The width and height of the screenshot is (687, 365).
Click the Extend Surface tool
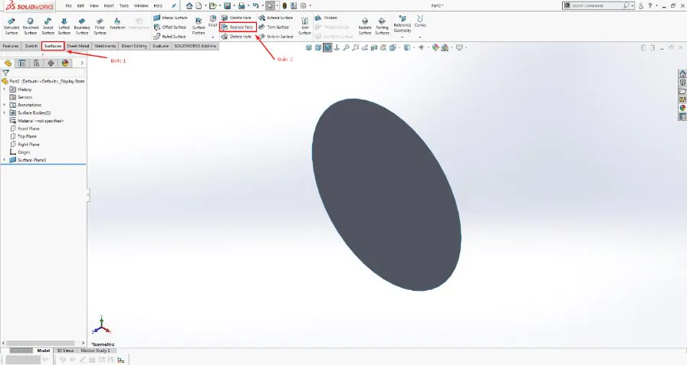coord(275,18)
